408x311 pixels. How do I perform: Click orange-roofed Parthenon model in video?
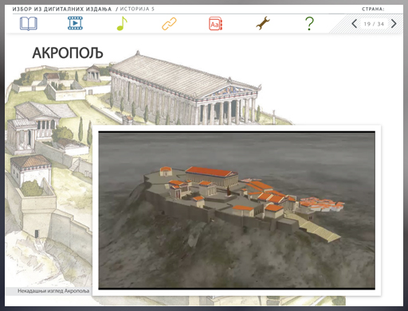212,176
